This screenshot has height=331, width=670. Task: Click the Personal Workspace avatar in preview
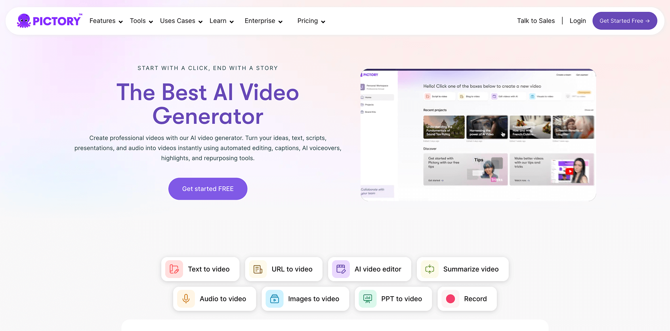pos(363,87)
